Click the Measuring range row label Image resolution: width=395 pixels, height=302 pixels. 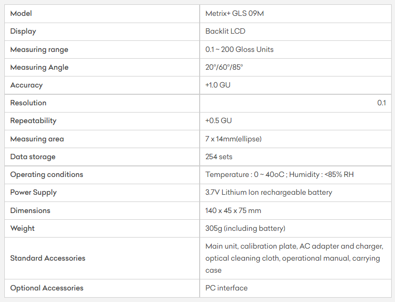[x=39, y=50]
